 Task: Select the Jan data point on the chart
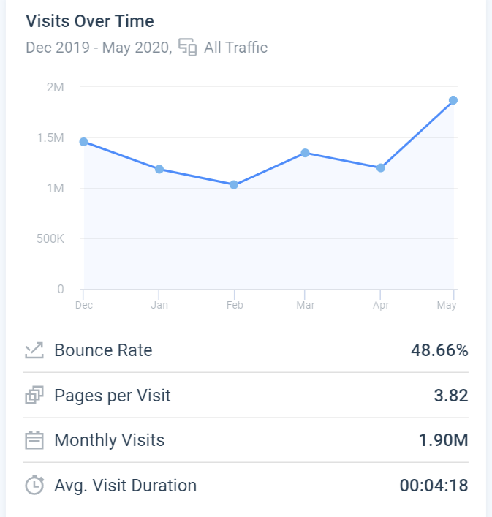point(159,169)
